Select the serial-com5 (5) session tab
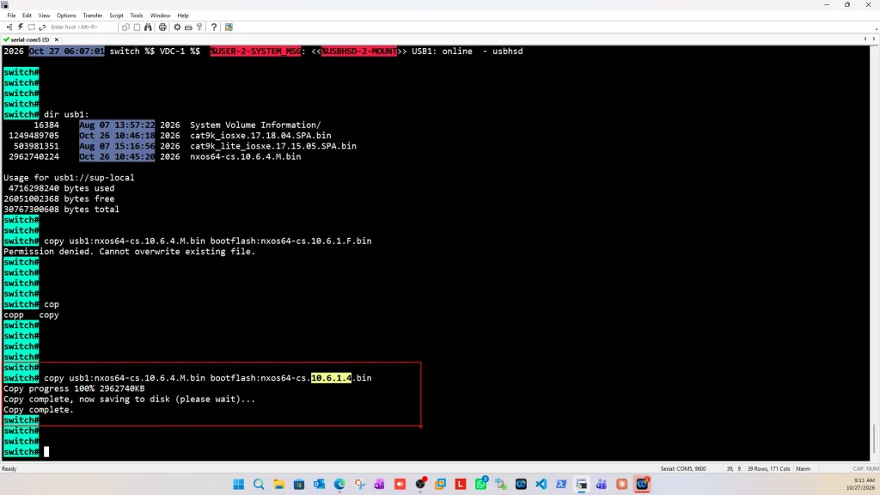This screenshot has width=880, height=495. point(29,40)
